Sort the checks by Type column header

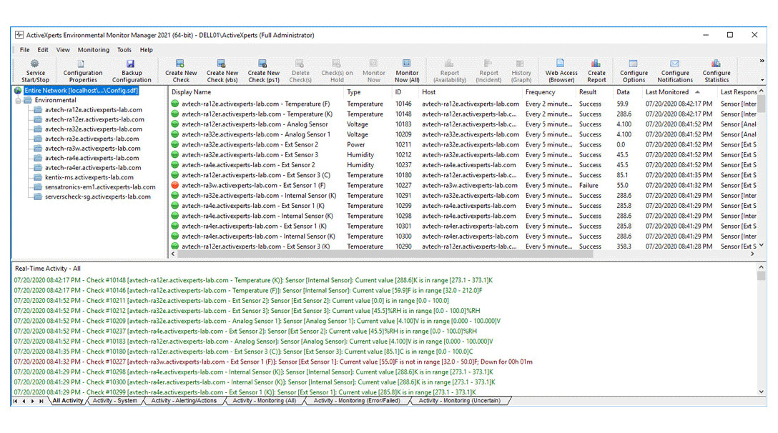367,92
